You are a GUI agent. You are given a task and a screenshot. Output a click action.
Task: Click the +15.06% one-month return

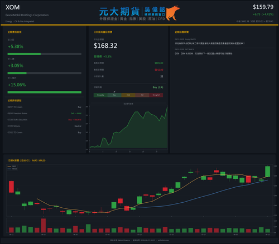[x=17, y=85]
